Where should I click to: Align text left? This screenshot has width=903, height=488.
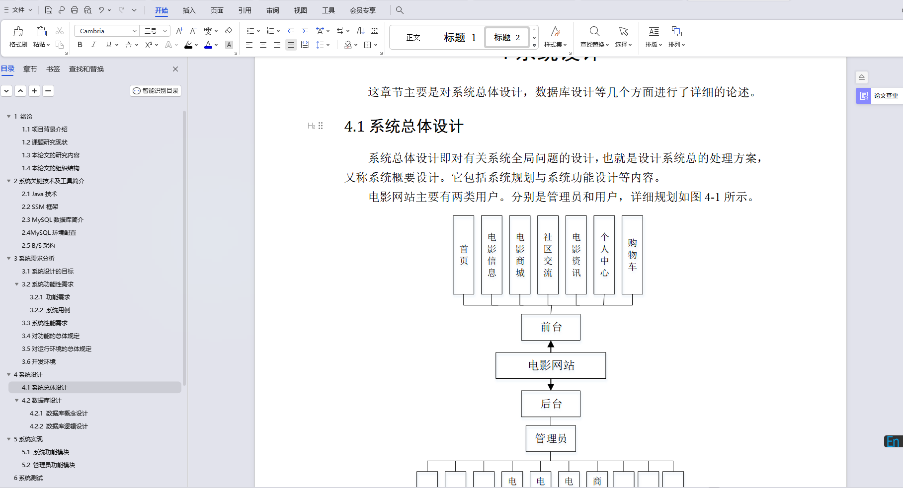pyautogui.click(x=249, y=45)
